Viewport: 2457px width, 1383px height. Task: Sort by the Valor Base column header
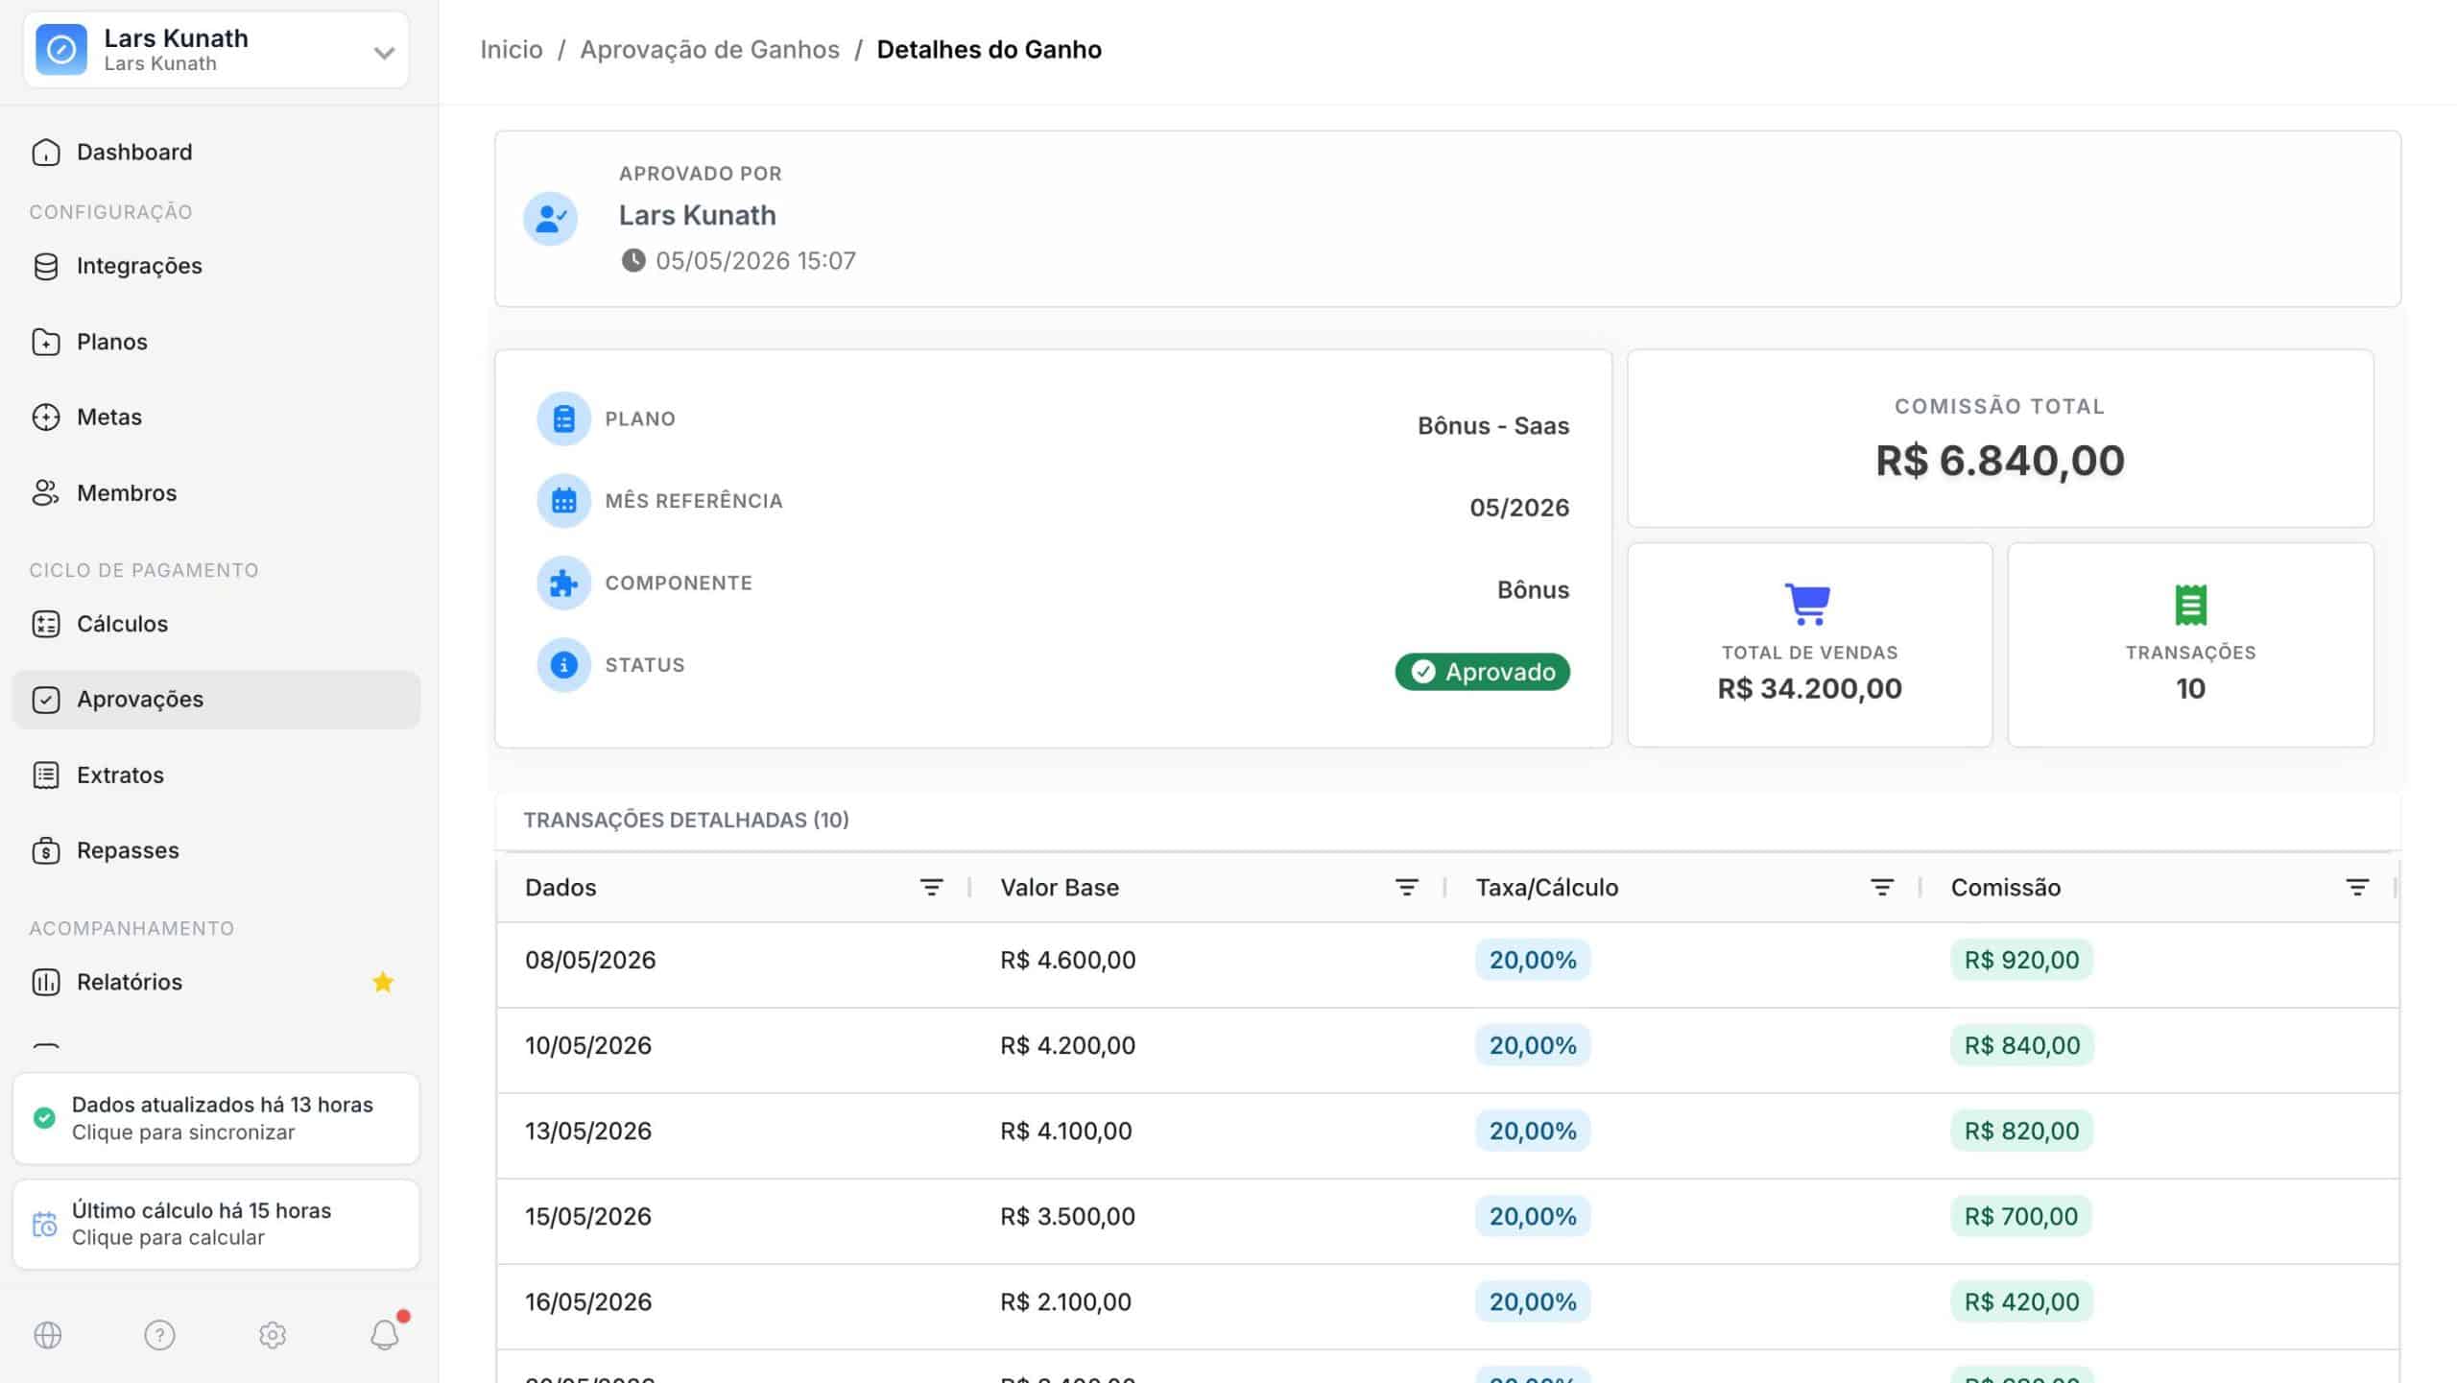[x=1060, y=888]
